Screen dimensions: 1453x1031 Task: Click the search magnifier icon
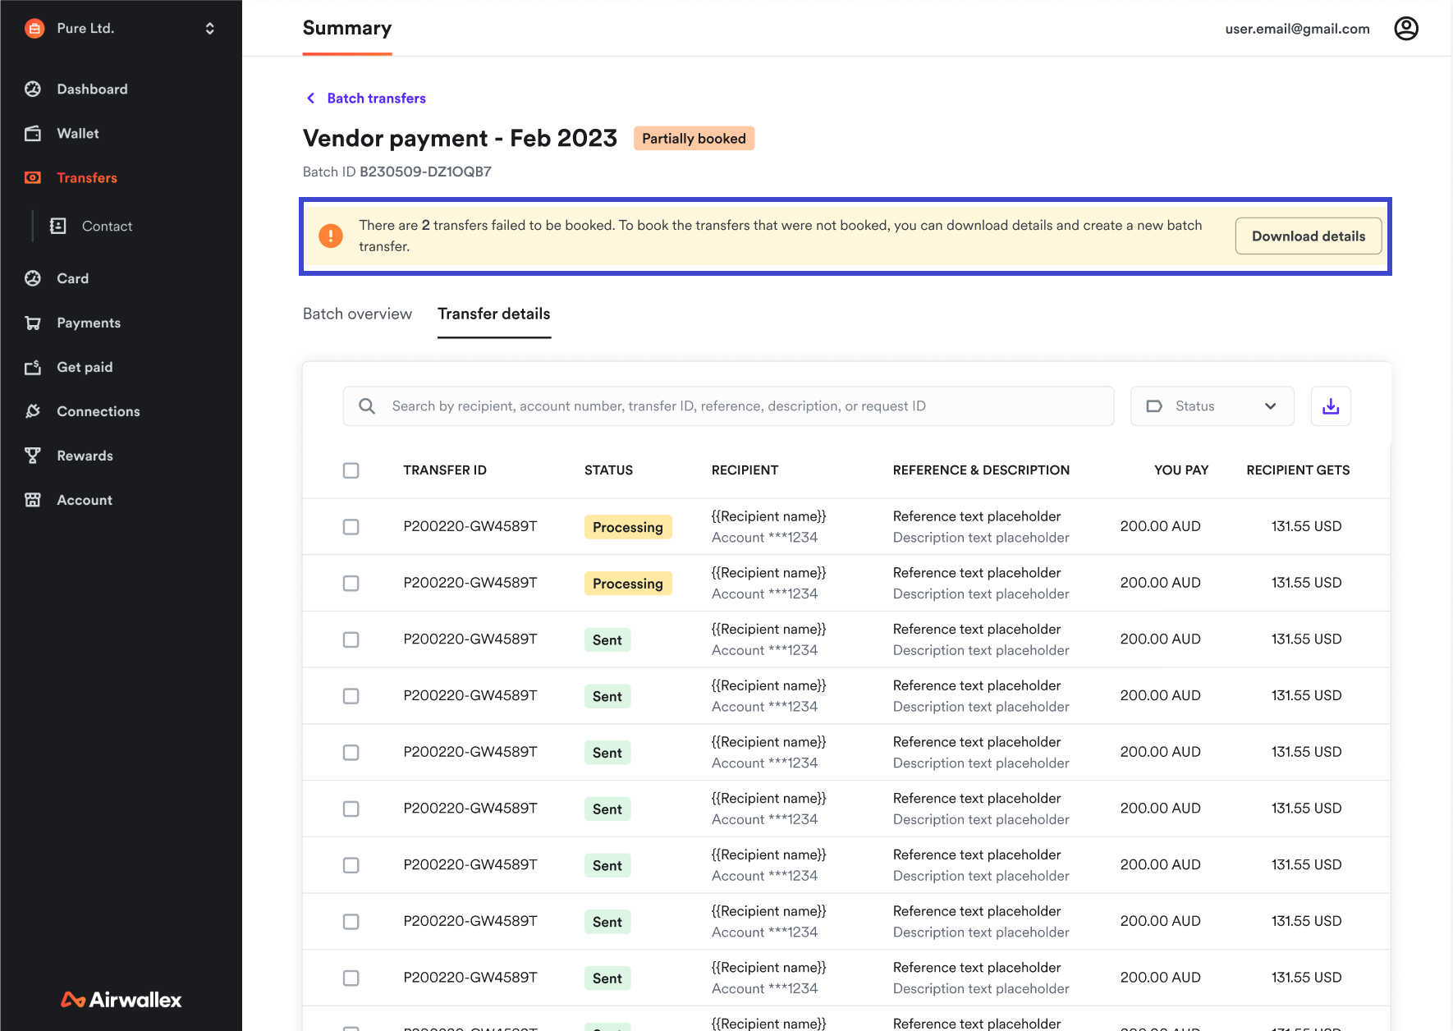[367, 406]
